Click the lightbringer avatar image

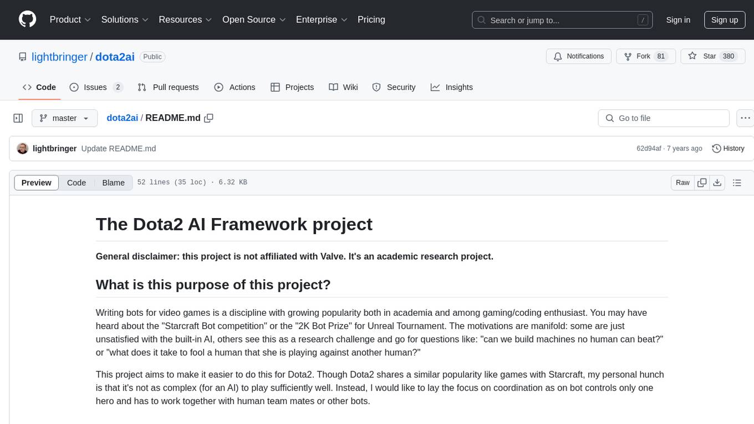(x=23, y=148)
